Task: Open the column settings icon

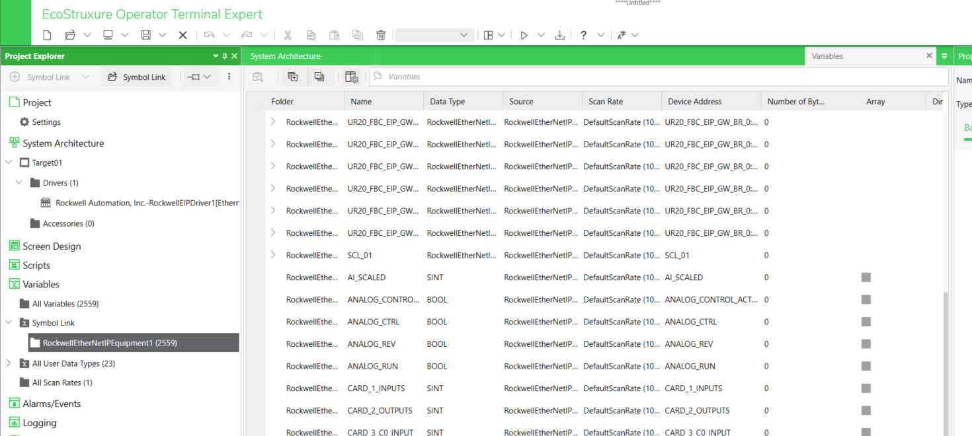Action: click(x=352, y=77)
